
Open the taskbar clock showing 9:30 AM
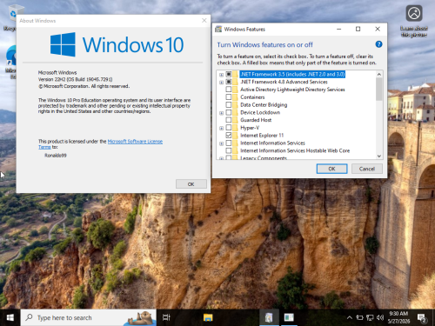(x=398, y=317)
